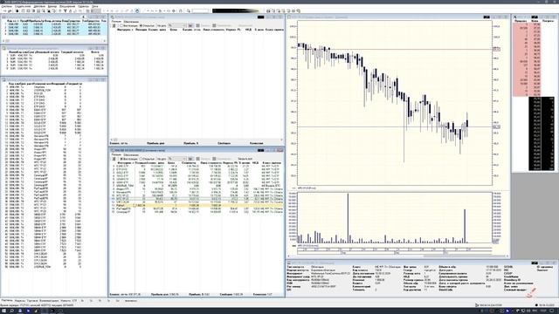This screenshot has width=559, height=314.
Task: Click the settings icon left of Все позиции, lower window
Action: (x=114, y=159)
